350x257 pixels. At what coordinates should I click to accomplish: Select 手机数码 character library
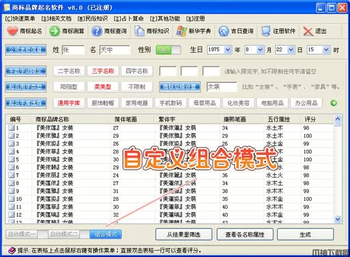coord(171,103)
